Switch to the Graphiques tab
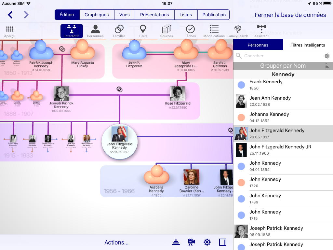Screen dimensions: 333x250 97,15
